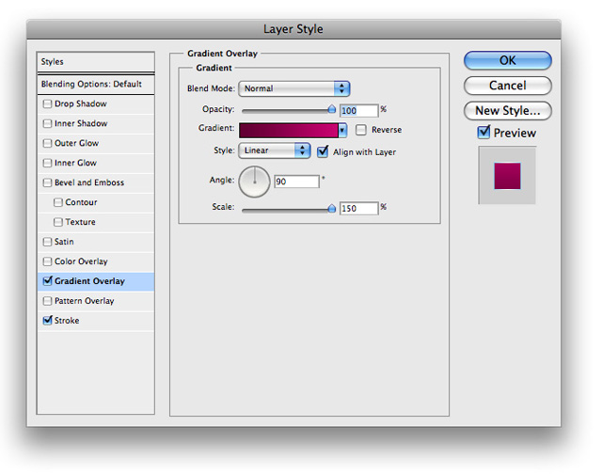Image resolution: width=602 pixels, height=474 pixels.
Task: Open the Style Linear dropdown
Action: click(274, 150)
